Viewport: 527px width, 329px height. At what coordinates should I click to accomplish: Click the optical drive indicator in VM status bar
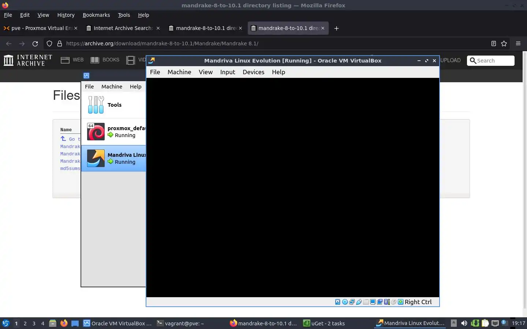[x=345, y=302]
